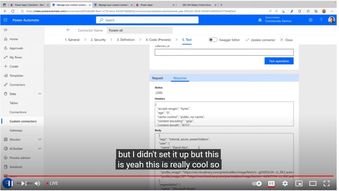The image size is (339, 191).
Task: Collapse the left navigation hamburger menu
Action: point(5,30)
